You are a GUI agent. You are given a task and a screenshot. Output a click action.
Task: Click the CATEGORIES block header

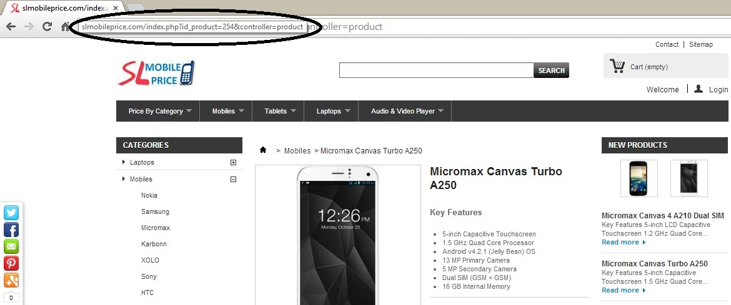pos(179,145)
